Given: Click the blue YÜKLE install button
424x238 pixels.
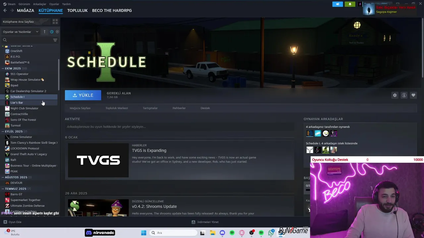Looking at the screenshot, I should (83, 95).
